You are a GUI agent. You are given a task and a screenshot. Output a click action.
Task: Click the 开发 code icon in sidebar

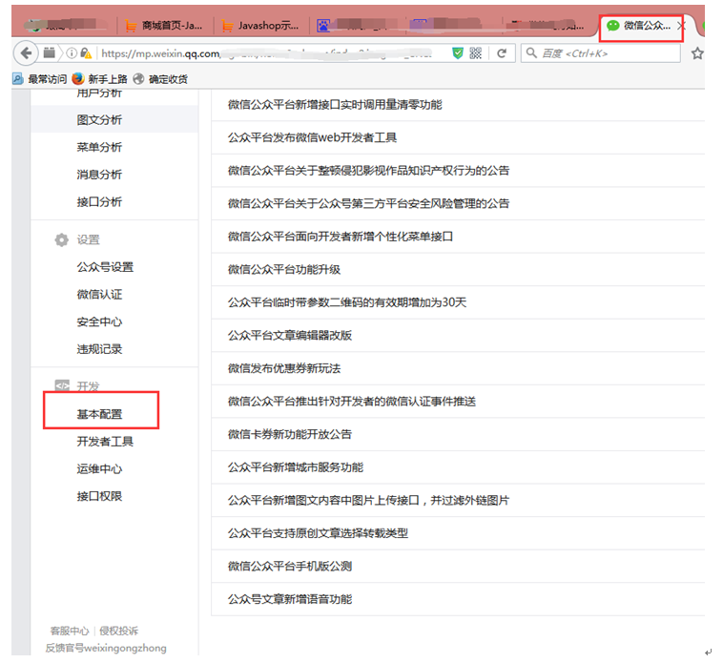click(62, 385)
